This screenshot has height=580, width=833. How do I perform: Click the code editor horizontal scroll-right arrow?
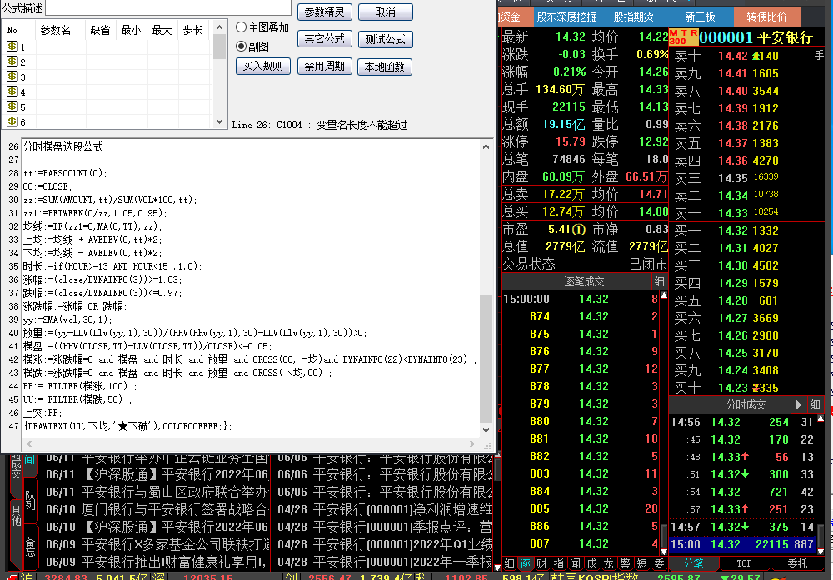[x=471, y=444]
